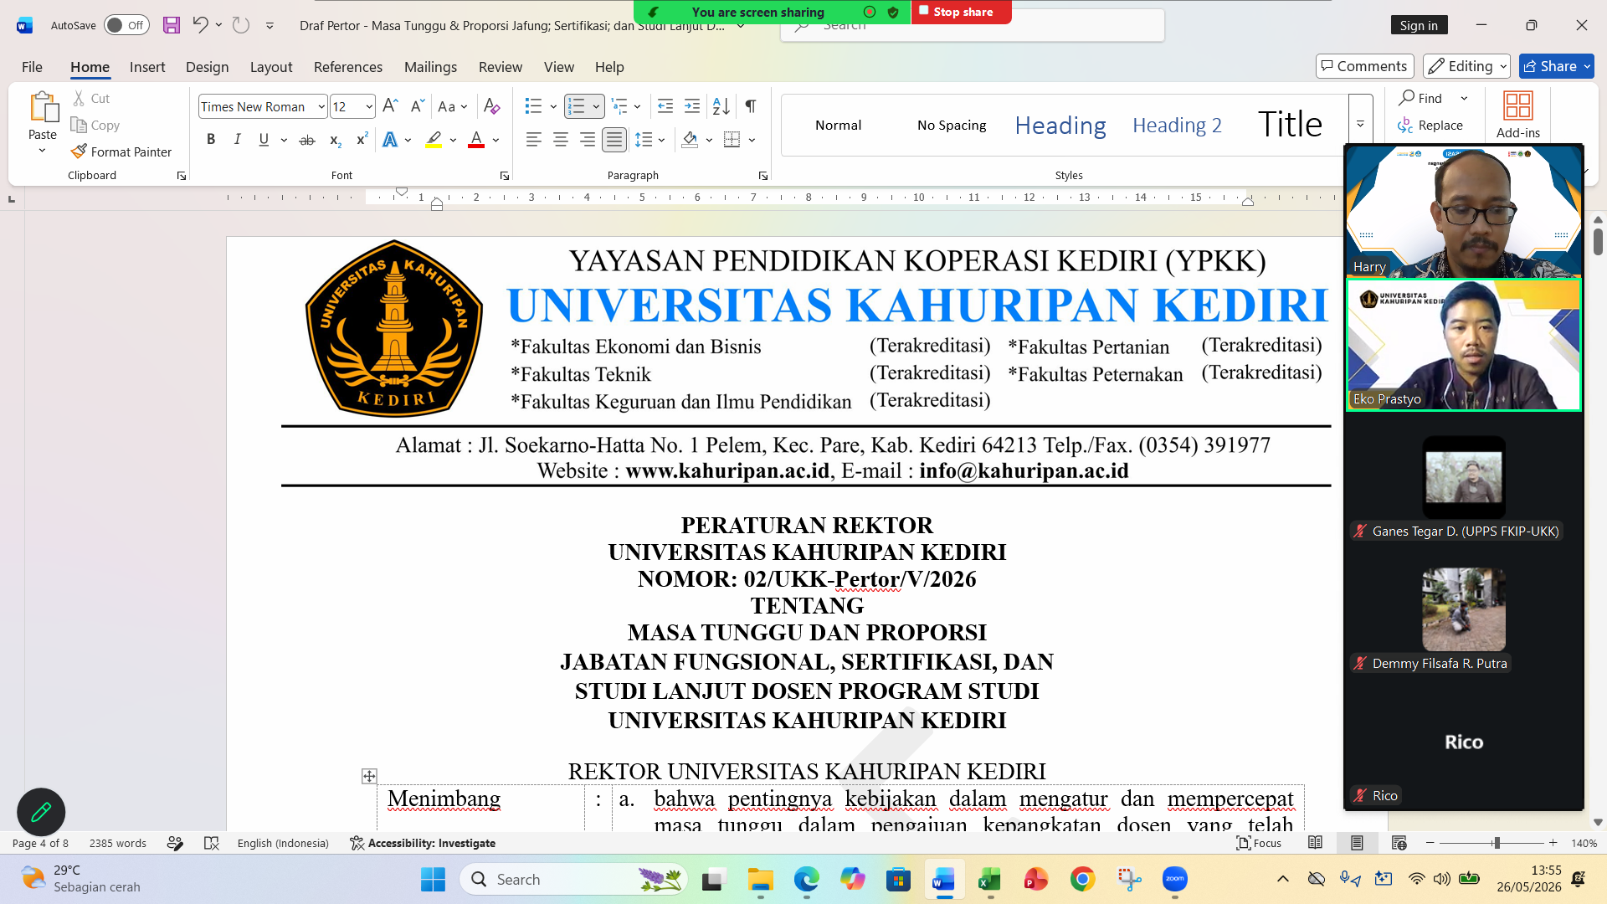
Task: Shrink font size with the smaller A icon
Action: point(417,106)
